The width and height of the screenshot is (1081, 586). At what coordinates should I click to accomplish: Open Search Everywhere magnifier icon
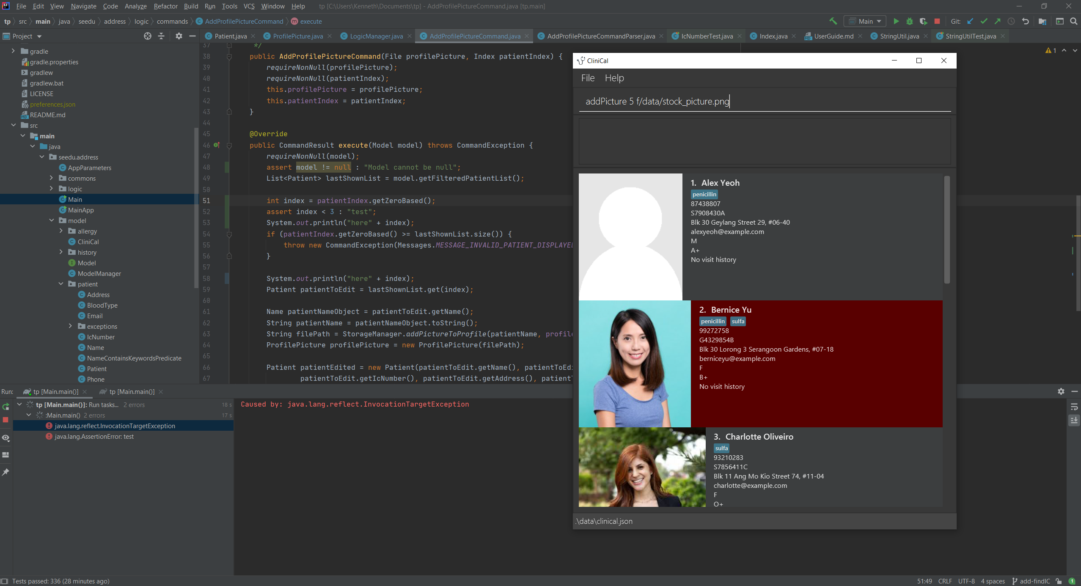[x=1073, y=21]
